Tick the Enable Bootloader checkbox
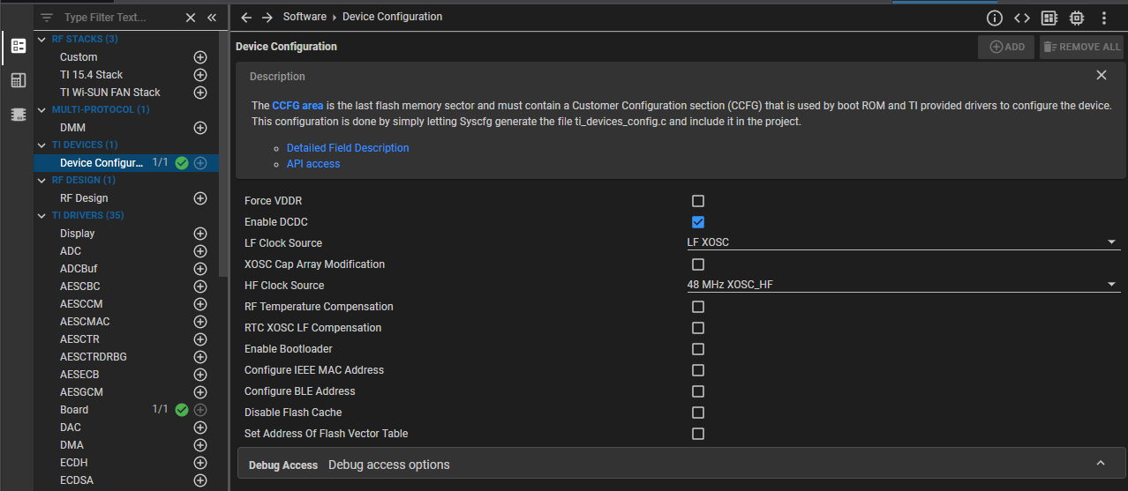The width and height of the screenshot is (1128, 491). 698,349
